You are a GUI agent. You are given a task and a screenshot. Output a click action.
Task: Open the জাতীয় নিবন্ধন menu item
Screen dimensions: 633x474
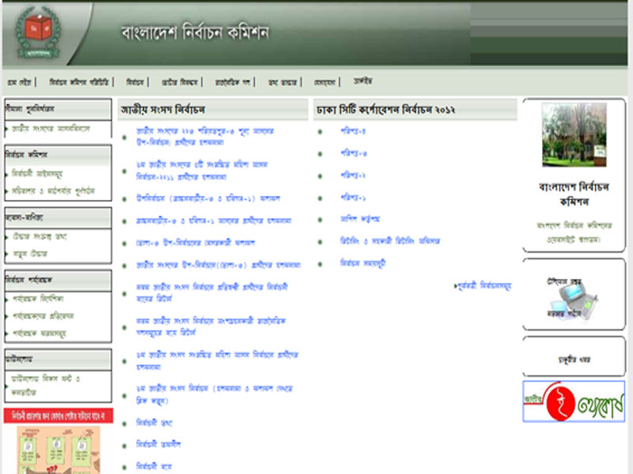(180, 82)
